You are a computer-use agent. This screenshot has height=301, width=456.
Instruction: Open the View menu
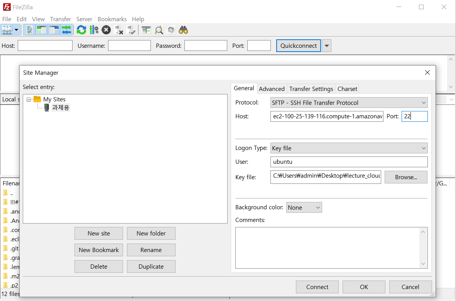coord(39,19)
